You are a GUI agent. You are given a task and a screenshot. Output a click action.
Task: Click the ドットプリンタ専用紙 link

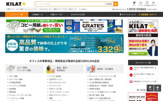(x=18, y=86)
